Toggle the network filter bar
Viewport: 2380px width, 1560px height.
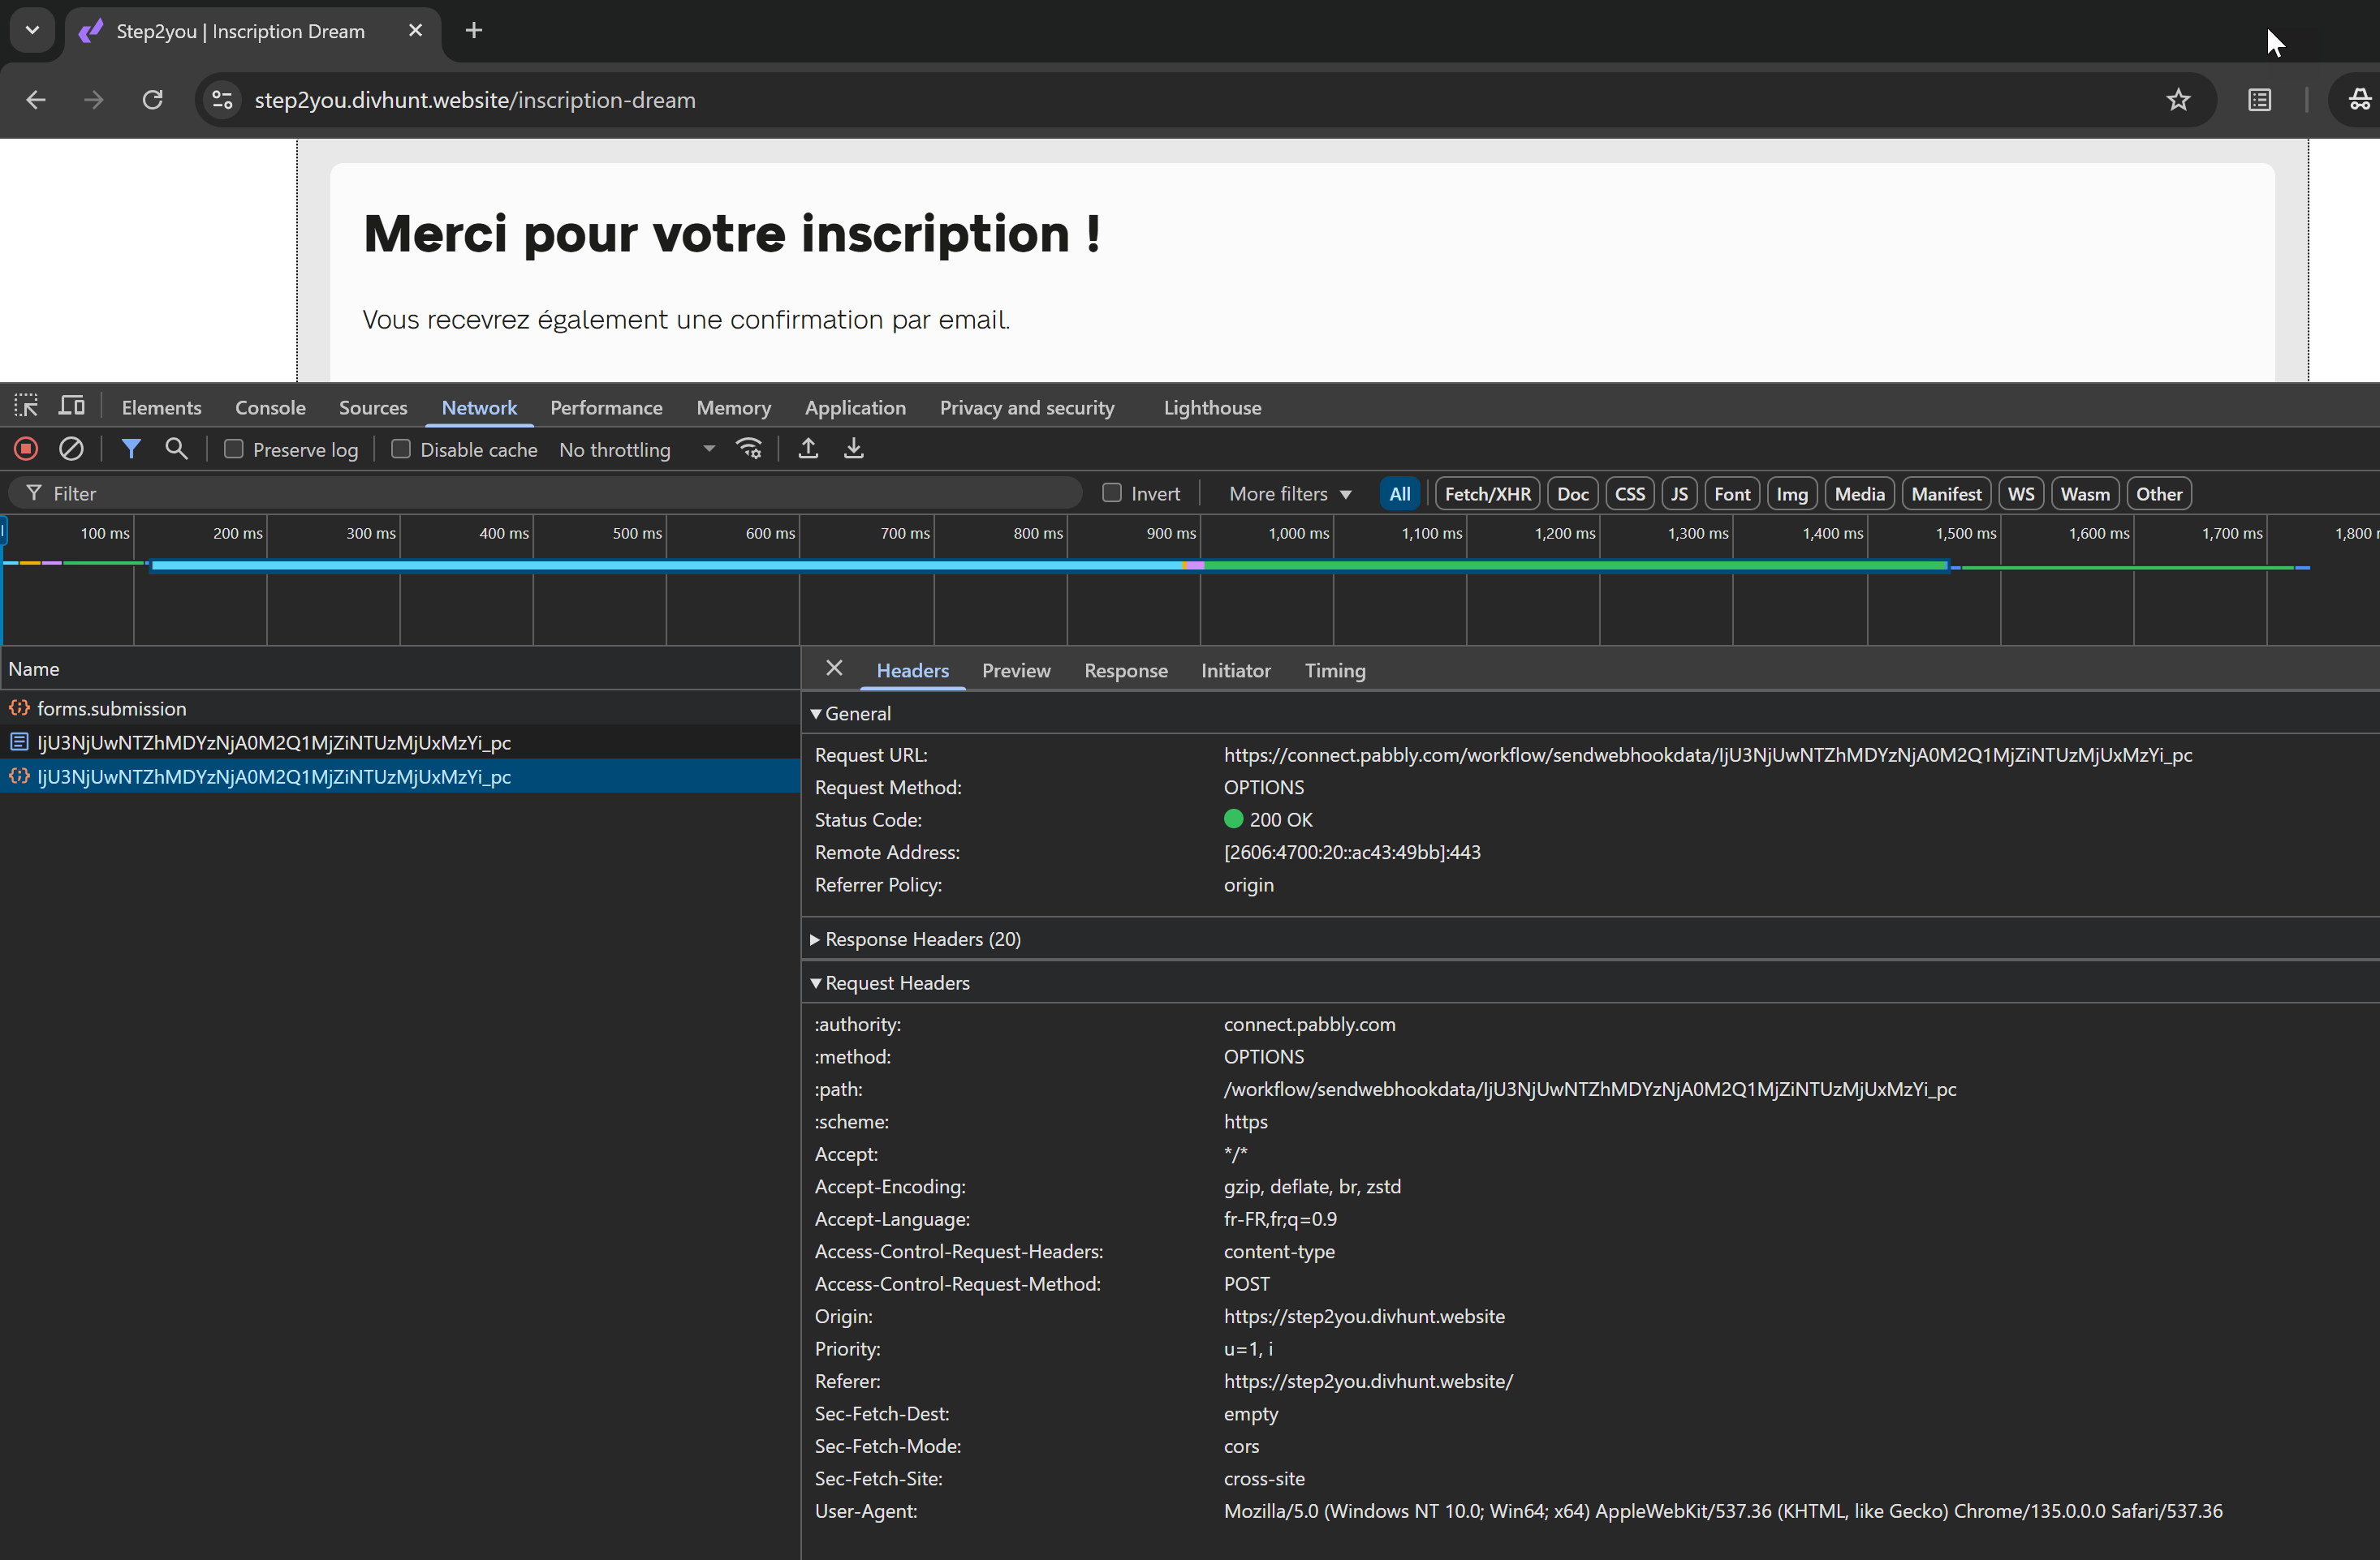(131, 449)
